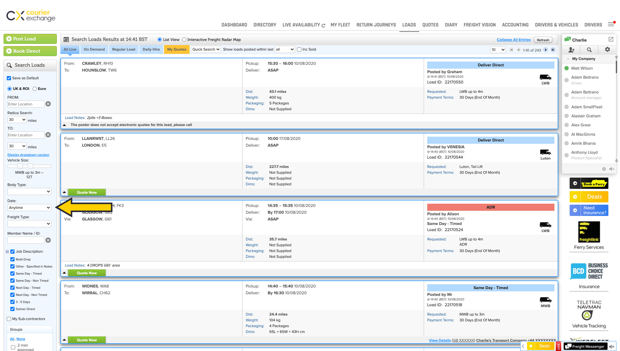Enable Inc Sold checkbox
Image resolution: width=620 pixels, height=351 pixels.
point(299,50)
